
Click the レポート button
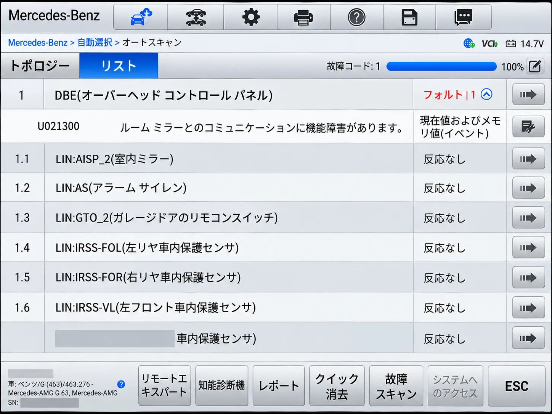pyautogui.click(x=279, y=386)
